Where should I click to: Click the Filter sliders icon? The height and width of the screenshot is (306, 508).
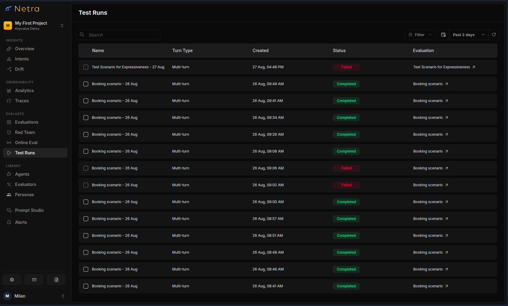click(410, 35)
